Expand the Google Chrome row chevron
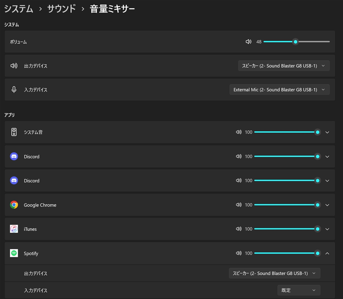 327,205
